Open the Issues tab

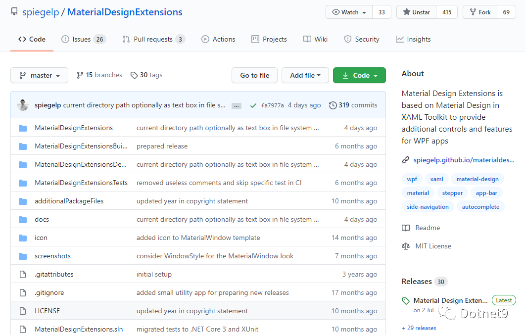click(x=83, y=39)
